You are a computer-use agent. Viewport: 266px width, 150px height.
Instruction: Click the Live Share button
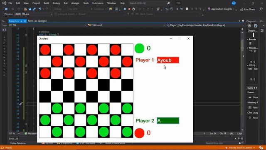click(x=248, y=9)
